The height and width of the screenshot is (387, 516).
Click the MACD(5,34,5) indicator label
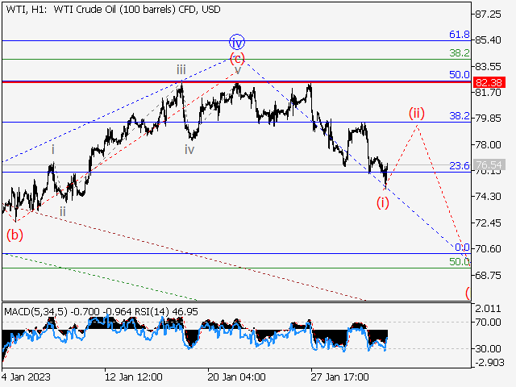click(35, 312)
